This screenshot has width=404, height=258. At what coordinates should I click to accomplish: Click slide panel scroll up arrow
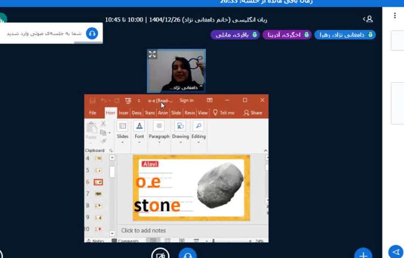tap(112, 157)
